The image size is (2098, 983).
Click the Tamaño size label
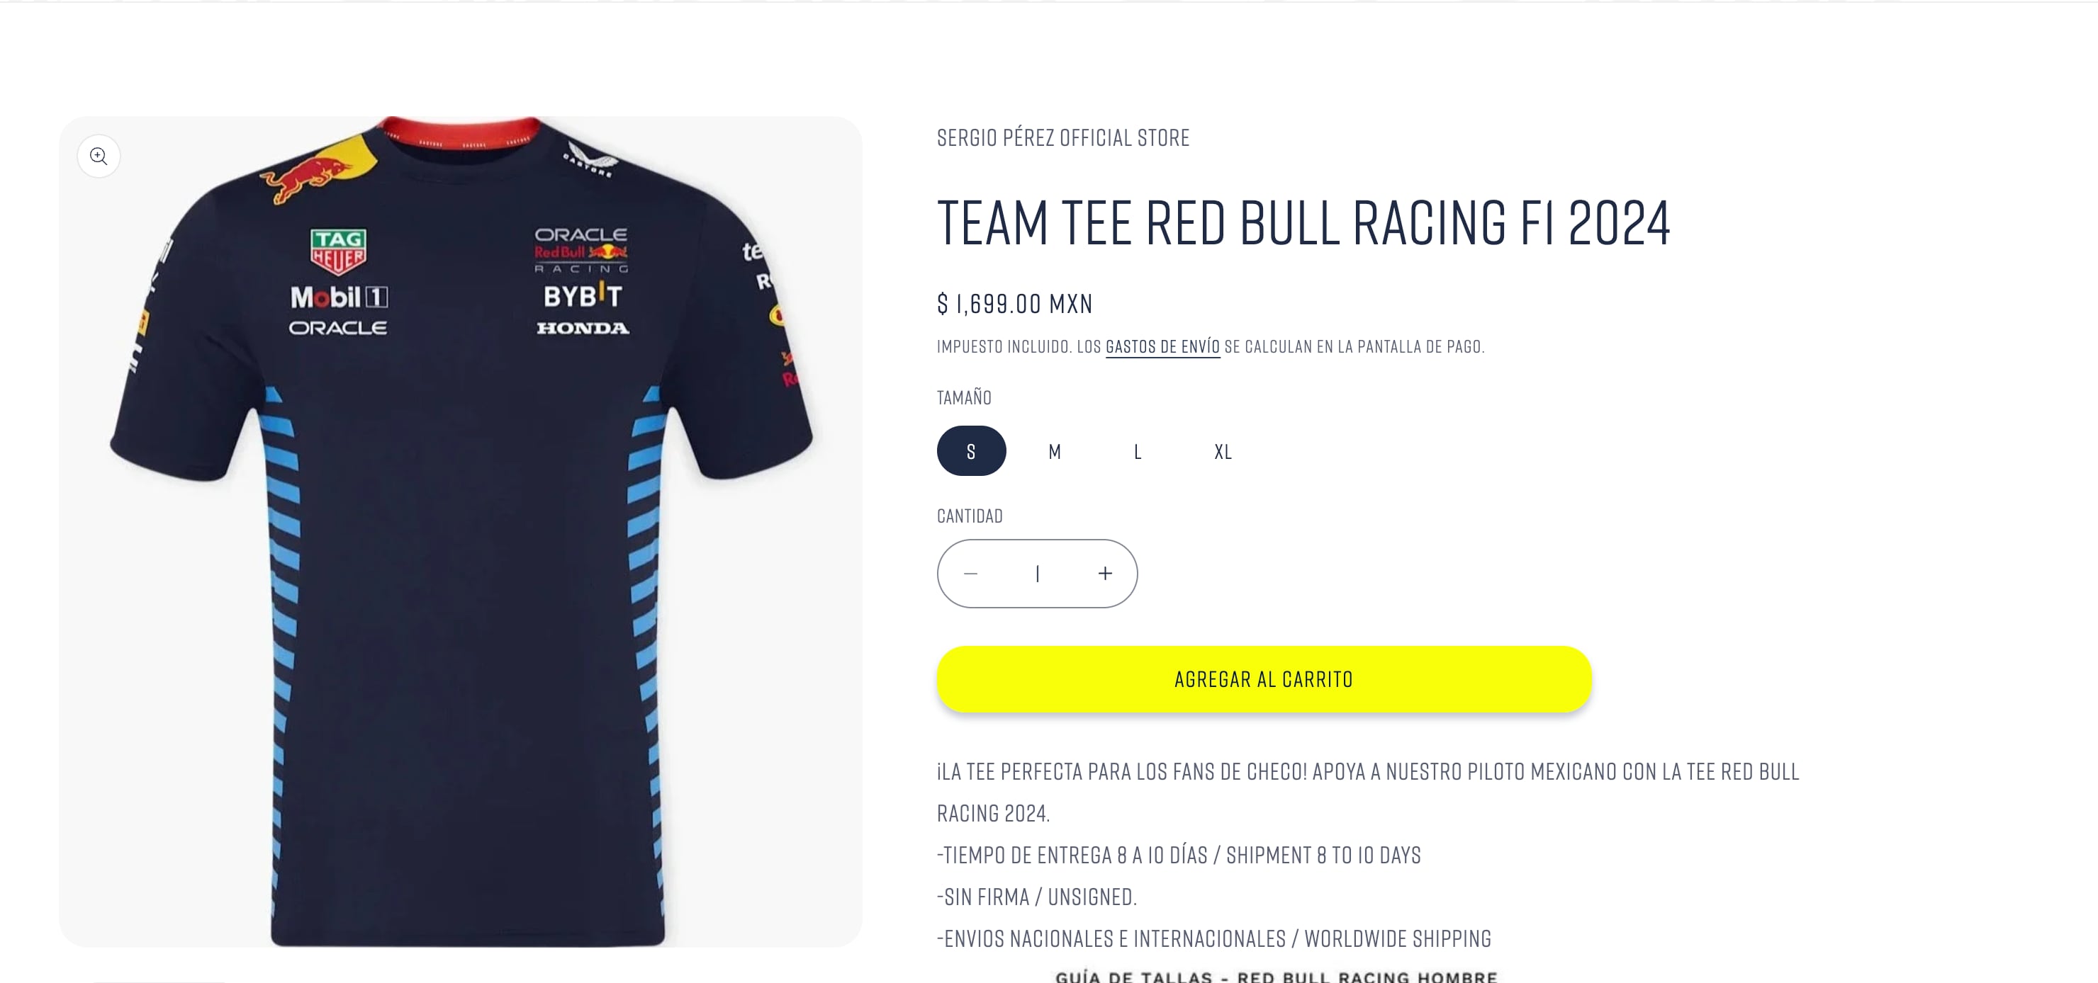[964, 398]
